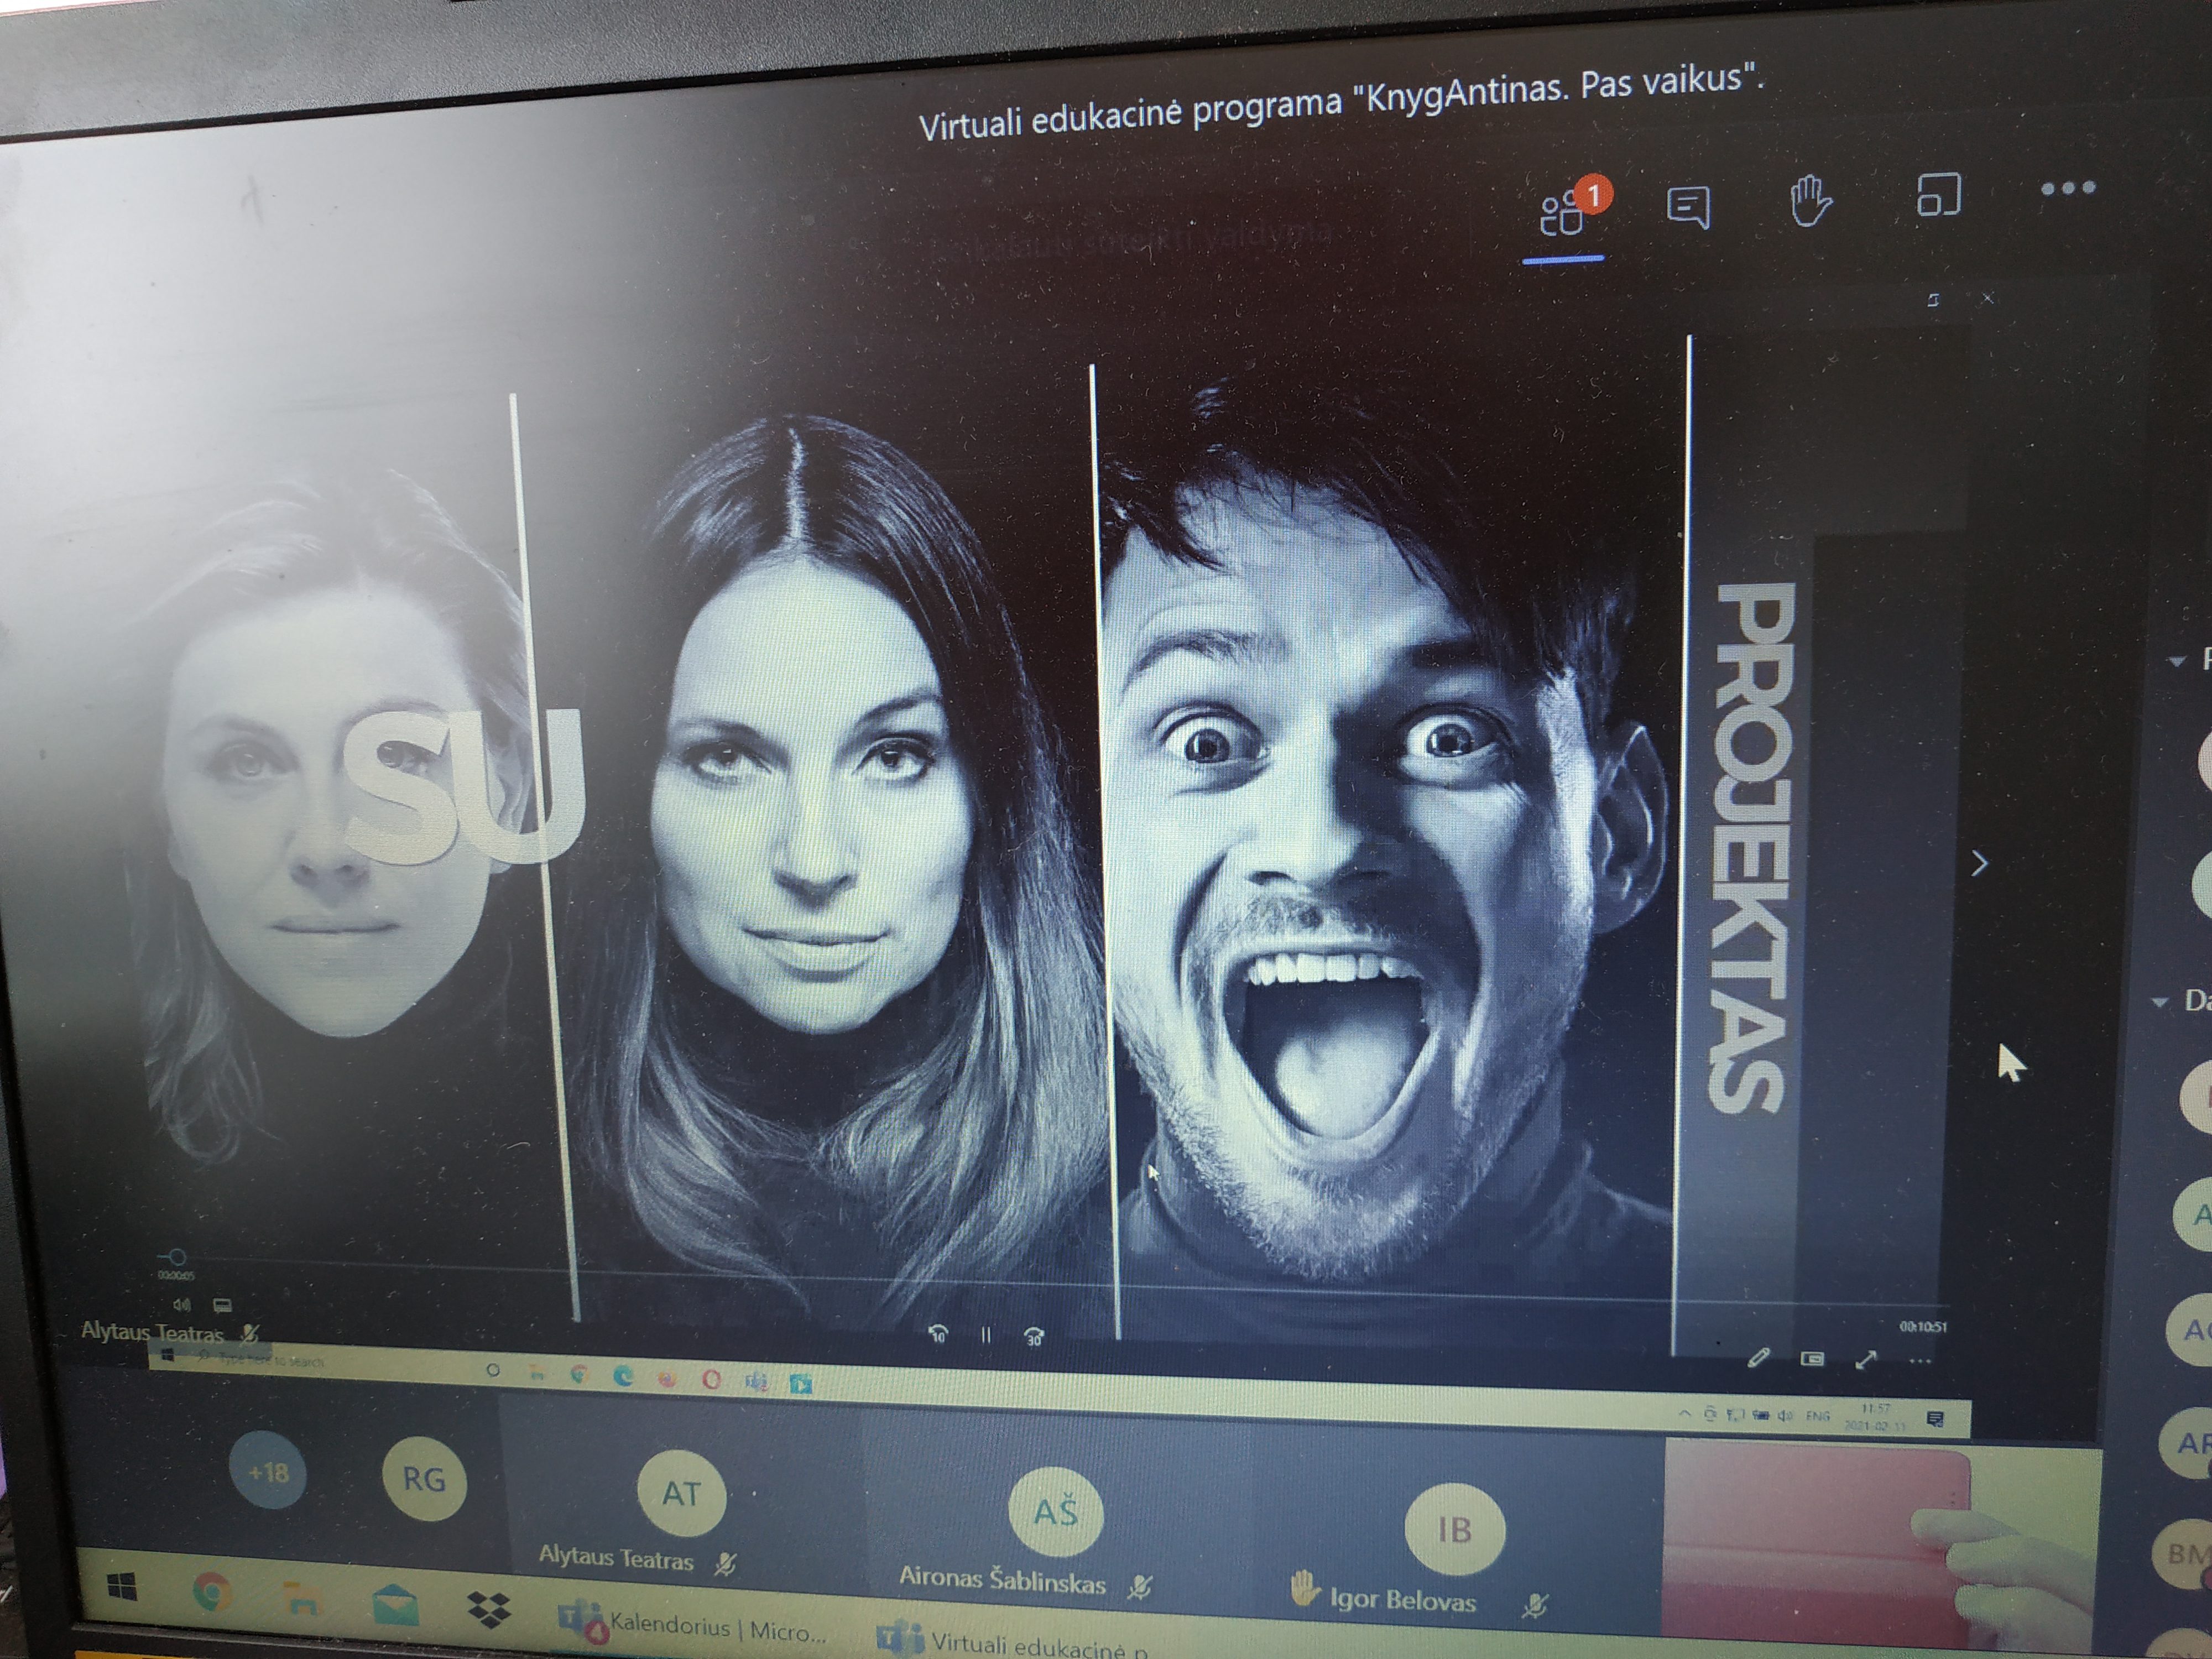
Task: Click the pencil edit icon in shared player
Action: click(x=1759, y=1357)
